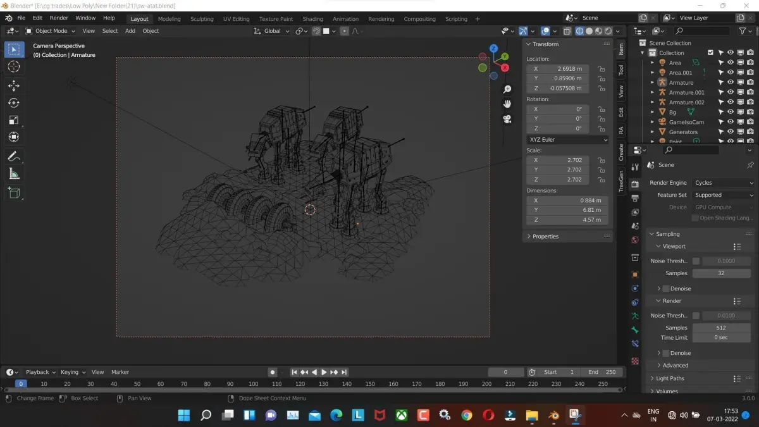Click the viewport zoom magnifier icon
This screenshot has width=759, height=427.
pyautogui.click(x=507, y=89)
